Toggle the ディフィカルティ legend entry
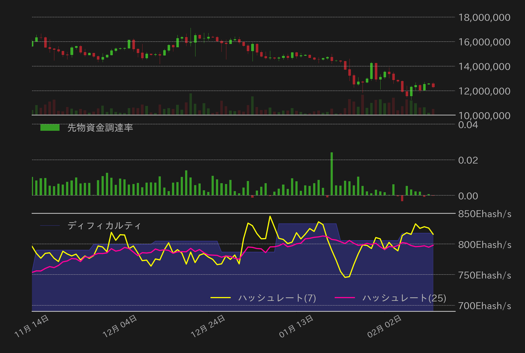The image size is (525, 353). pyautogui.click(x=104, y=226)
